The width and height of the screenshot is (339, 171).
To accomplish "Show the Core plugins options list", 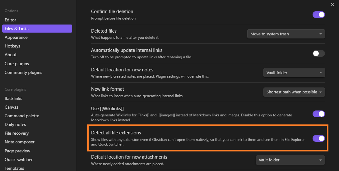I will pos(17,64).
